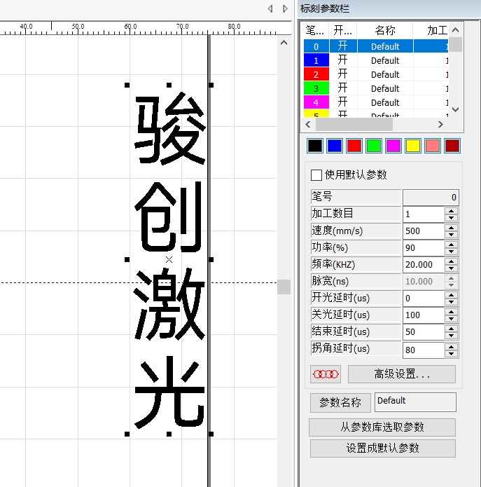
Task: Click pen list scroll up arrow
Action: click(455, 30)
